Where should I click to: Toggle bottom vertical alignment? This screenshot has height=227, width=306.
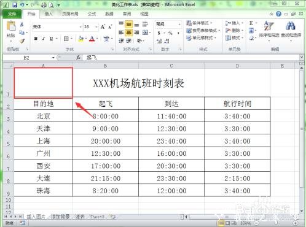pyautogui.click(x=137, y=25)
